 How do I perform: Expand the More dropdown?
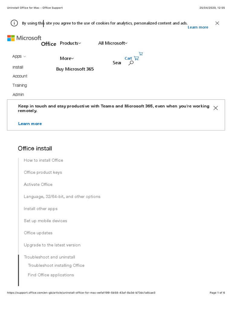pyautogui.click(x=67, y=58)
